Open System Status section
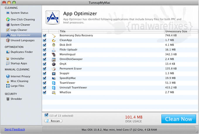Screen dimensions: 199x134 (x=19, y=13)
